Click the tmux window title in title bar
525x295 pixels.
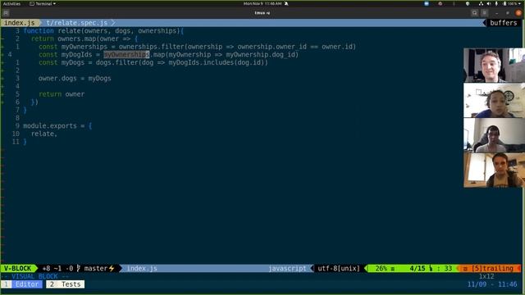[262, 13]
